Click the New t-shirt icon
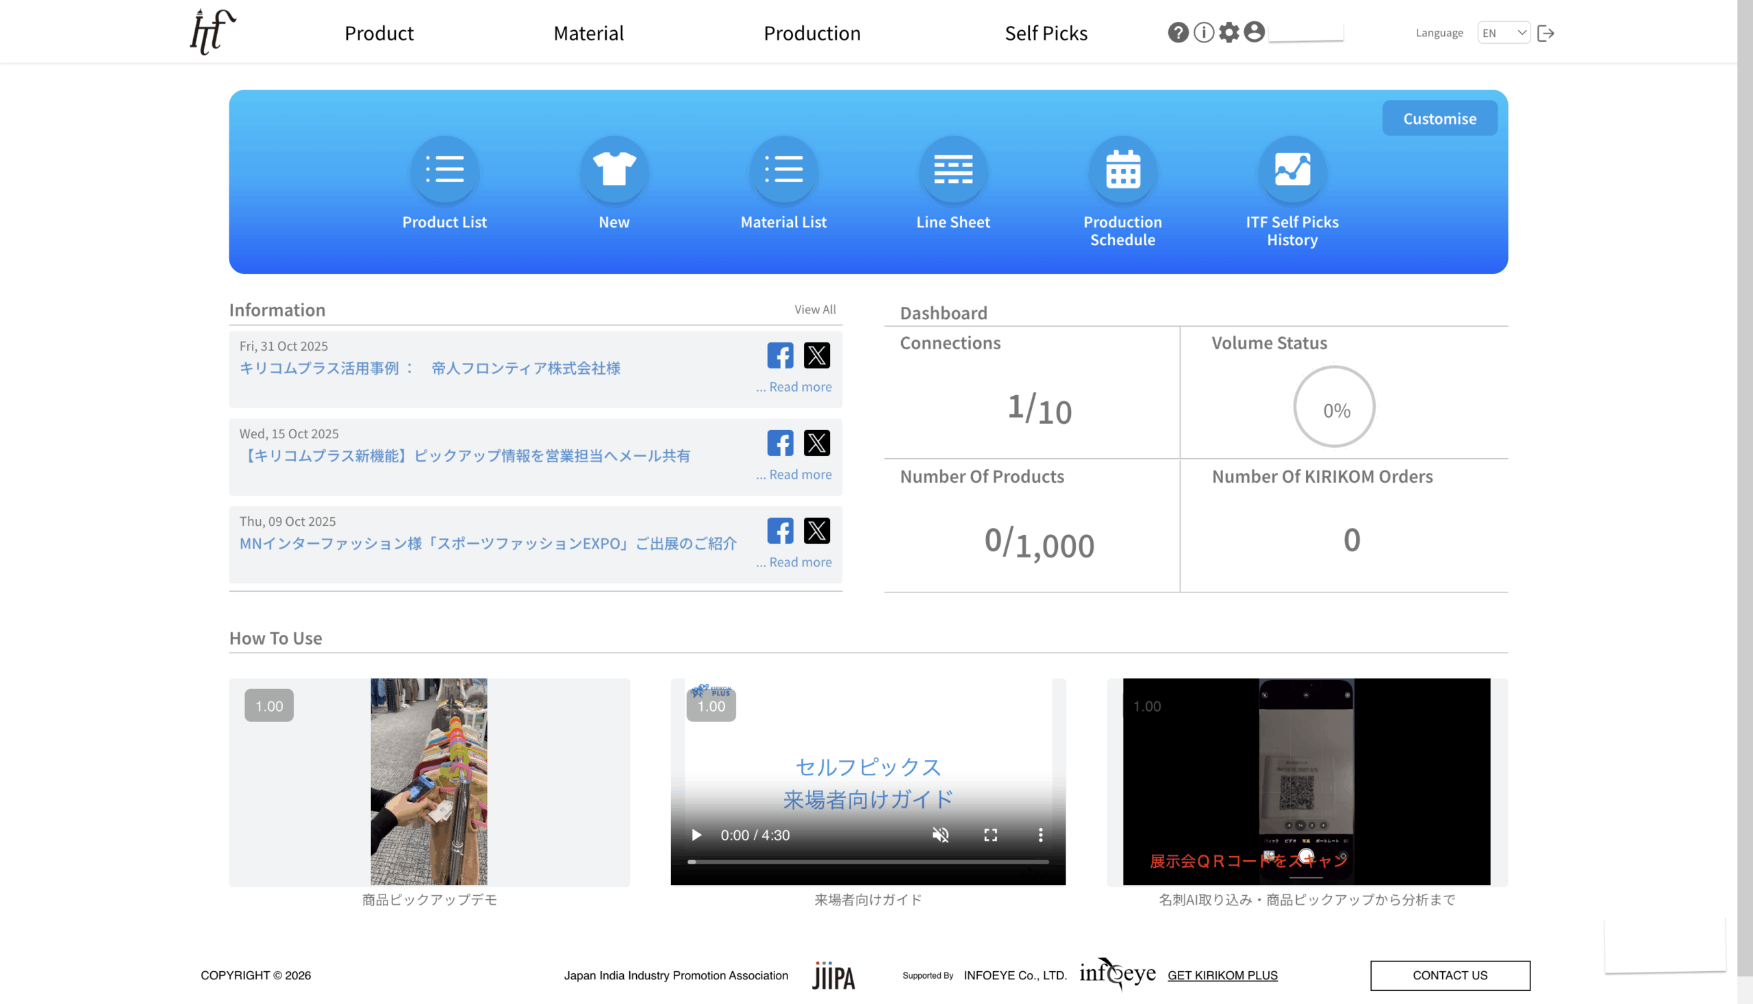This screenshot has height=1004, width=1753. 614,170
